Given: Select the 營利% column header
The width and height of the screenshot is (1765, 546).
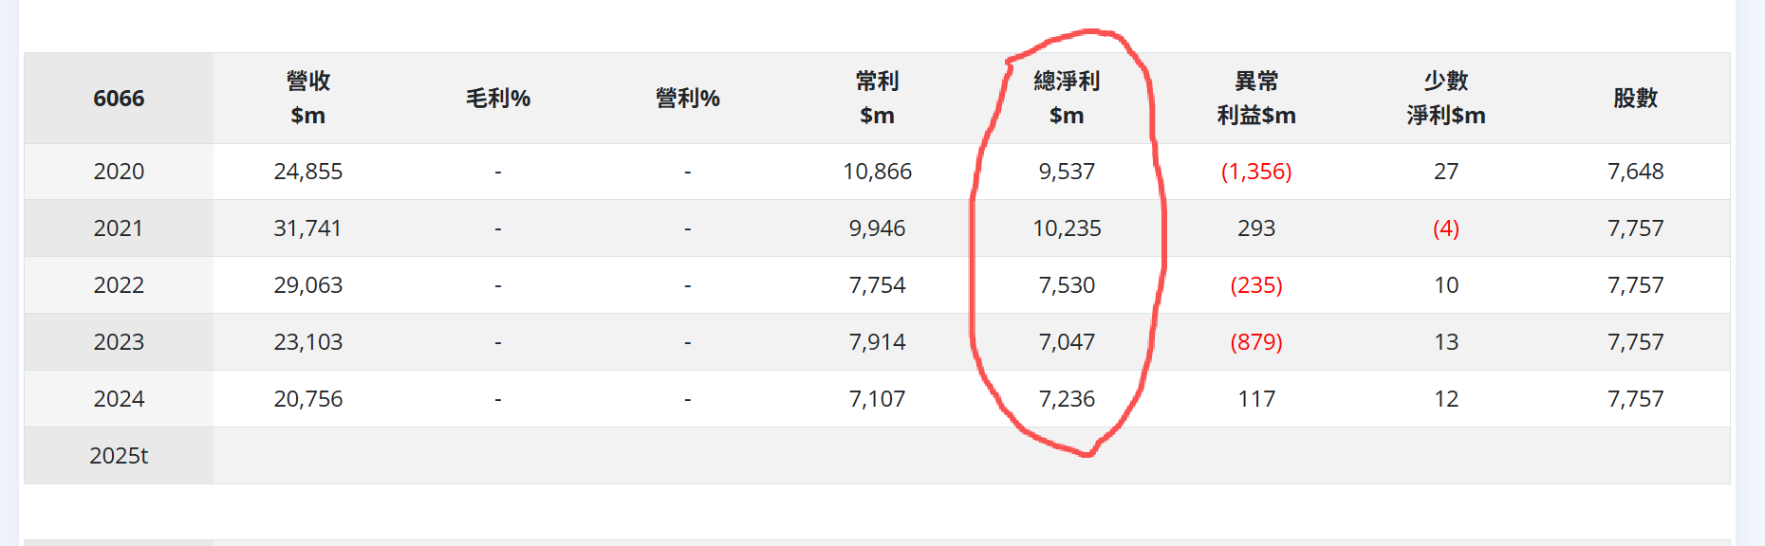Looking at the screenshot, I should 687,99.
